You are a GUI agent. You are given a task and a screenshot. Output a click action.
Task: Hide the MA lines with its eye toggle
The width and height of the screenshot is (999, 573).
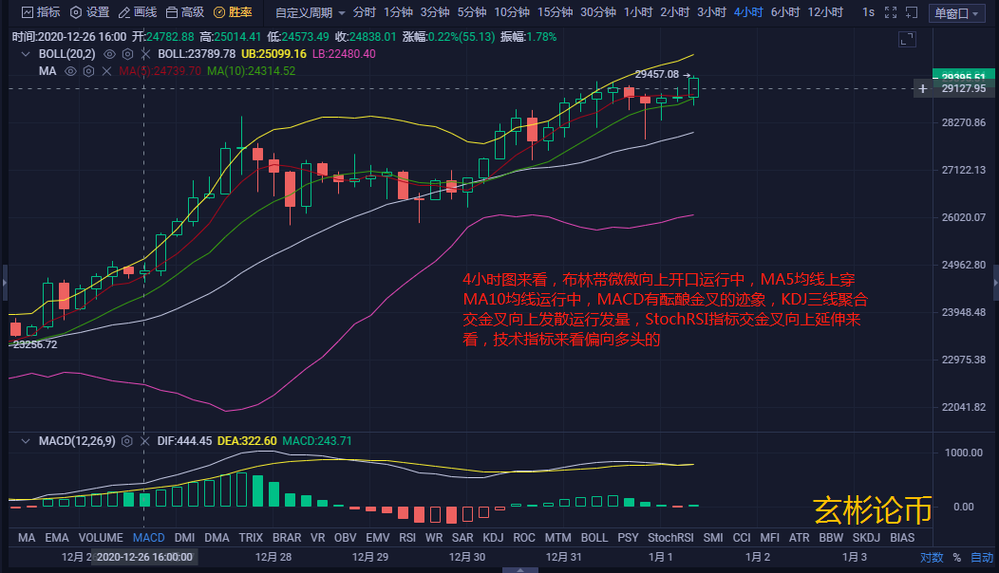(x=70, y=70)
